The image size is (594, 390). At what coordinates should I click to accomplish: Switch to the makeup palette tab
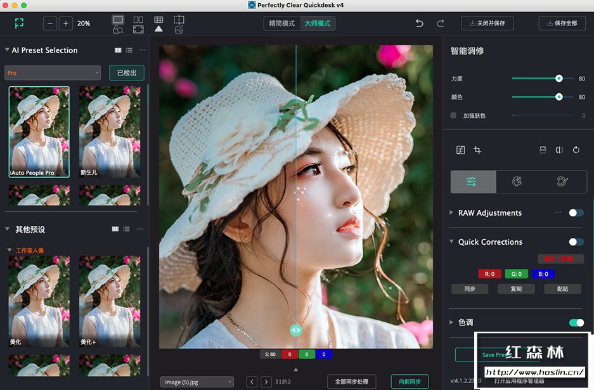coord(562,182)
